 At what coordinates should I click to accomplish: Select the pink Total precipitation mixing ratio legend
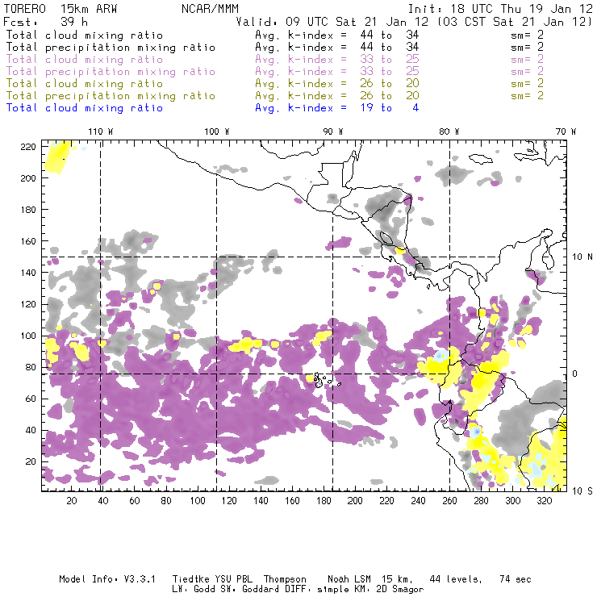[x=111, y=72]
